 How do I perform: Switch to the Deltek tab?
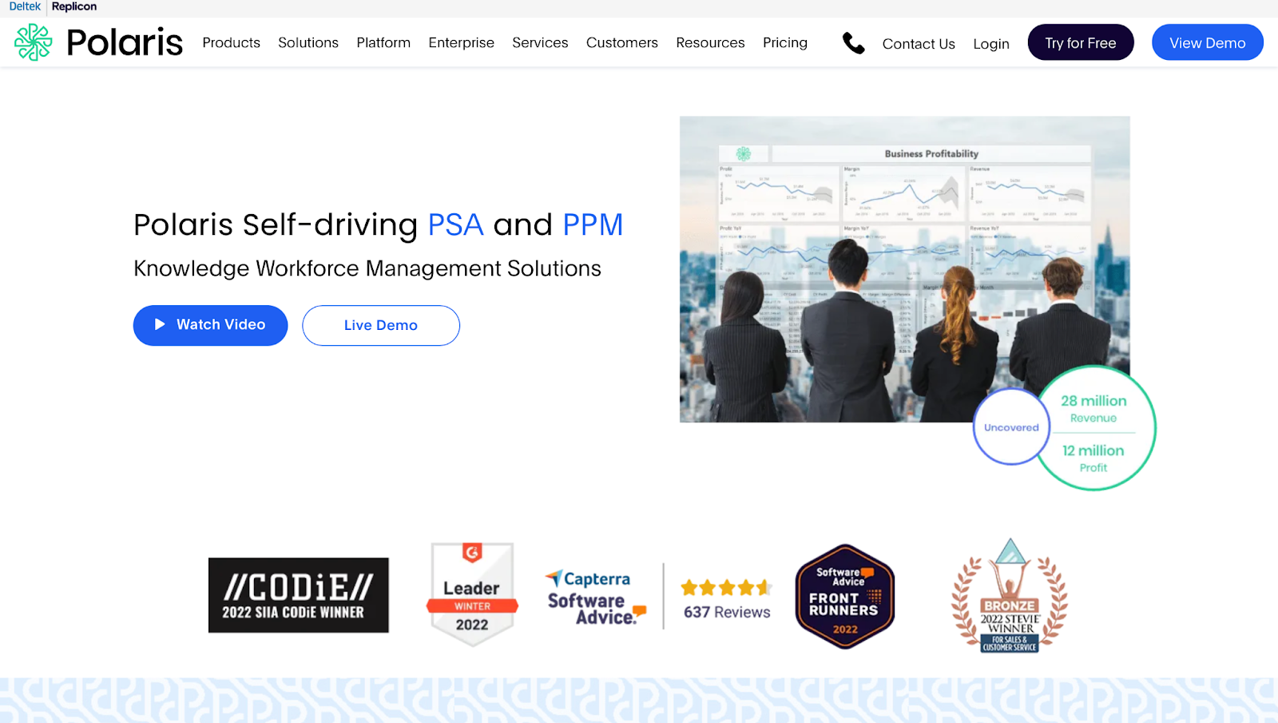24,6
